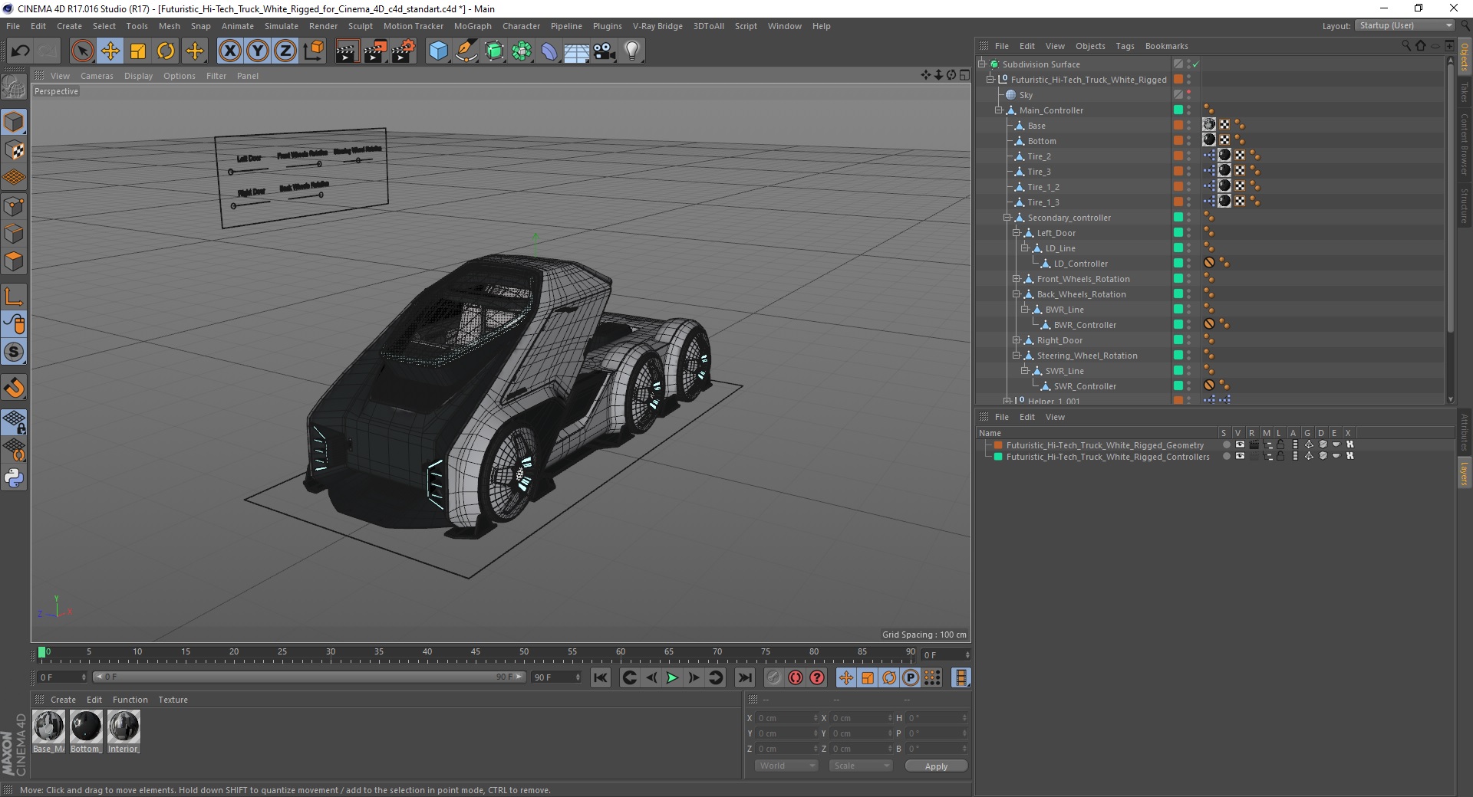Screen dimensions: 1473x797
Task: Switch to Polygons mode
Action: [x=15, y=261]
